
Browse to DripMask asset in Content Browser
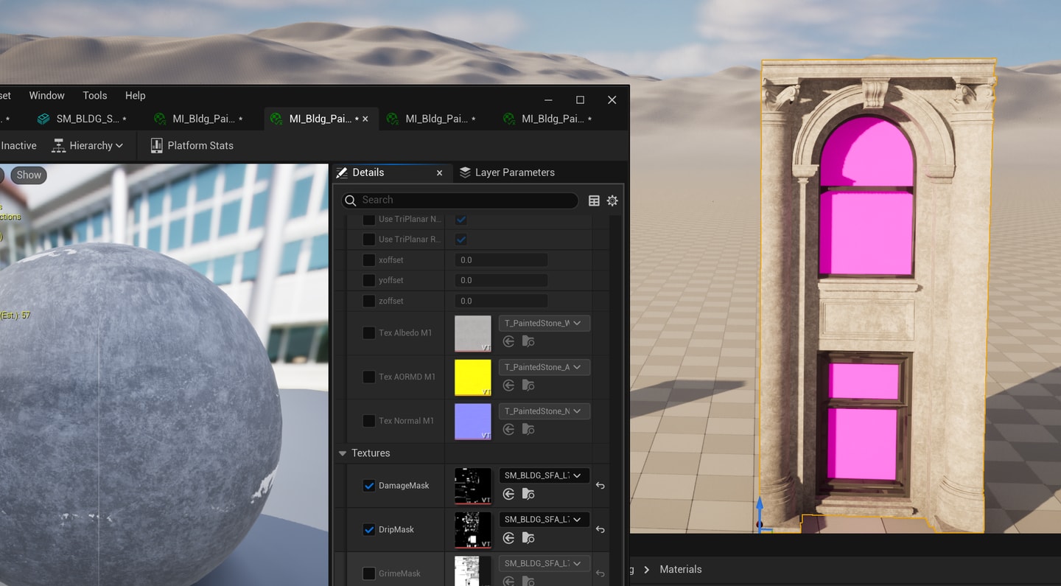tap(528, 539)
